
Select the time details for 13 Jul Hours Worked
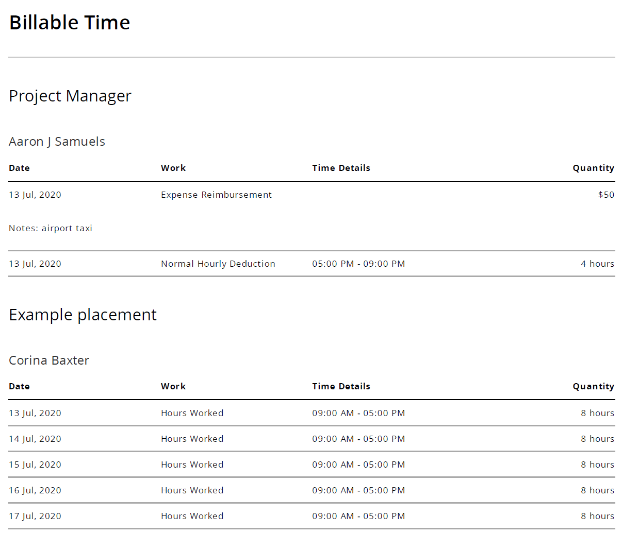click(x=358, y=413)
